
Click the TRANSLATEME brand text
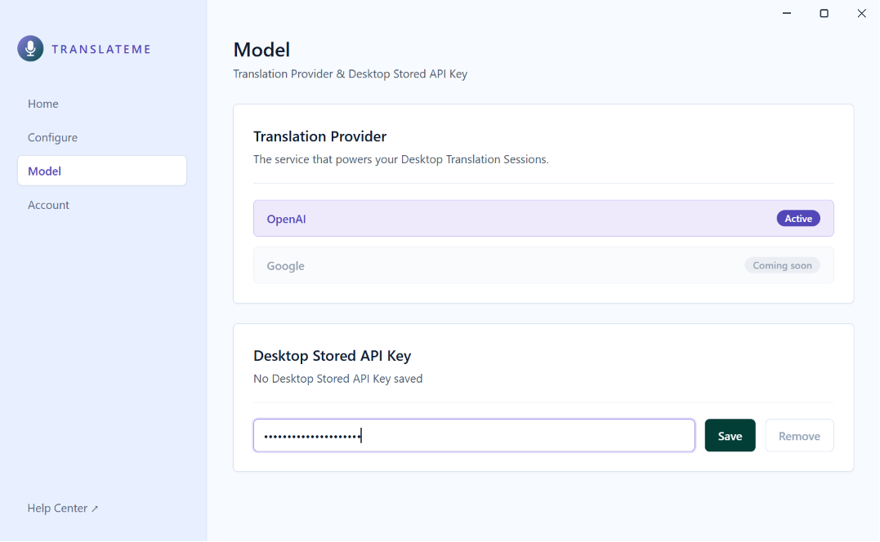[101, 49]
